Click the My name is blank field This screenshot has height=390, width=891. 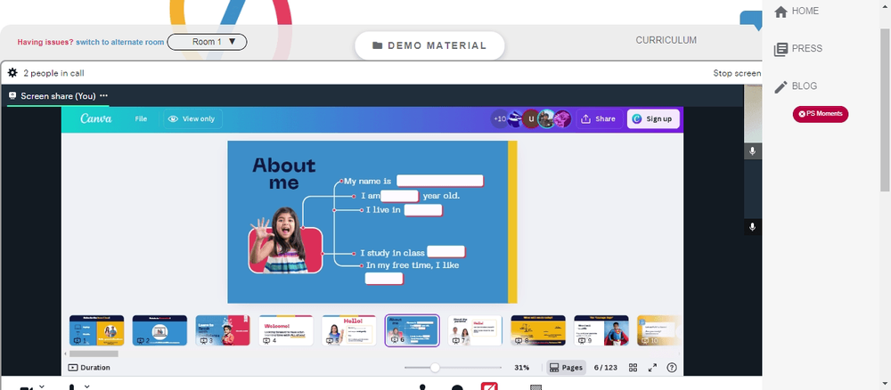point(440,181)
